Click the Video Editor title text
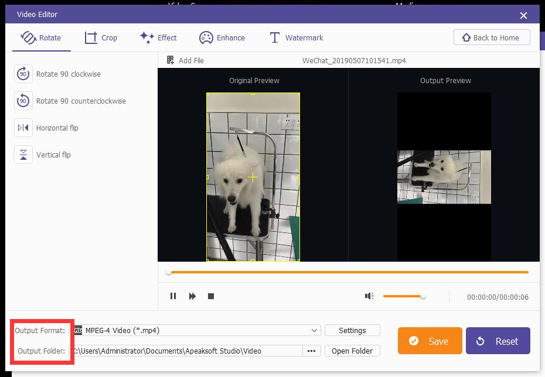Image resolution: width=545 pixels, height=377 pixels. (37, 14)
